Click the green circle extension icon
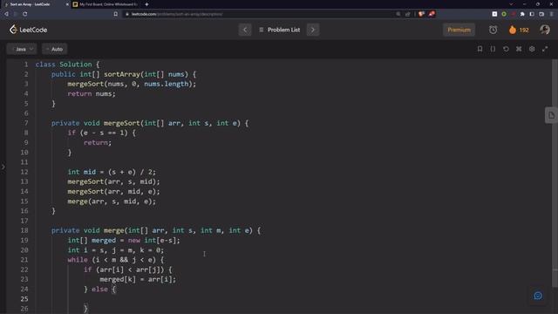 pos(504,14)
